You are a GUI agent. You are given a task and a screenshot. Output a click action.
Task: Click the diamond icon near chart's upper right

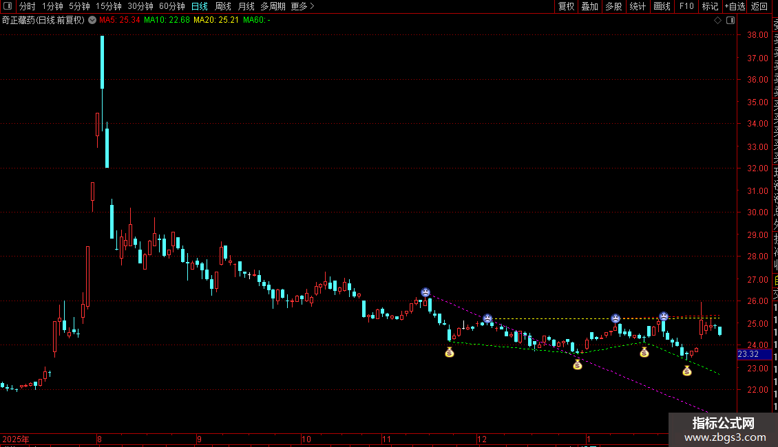click(x=717, y=21)
